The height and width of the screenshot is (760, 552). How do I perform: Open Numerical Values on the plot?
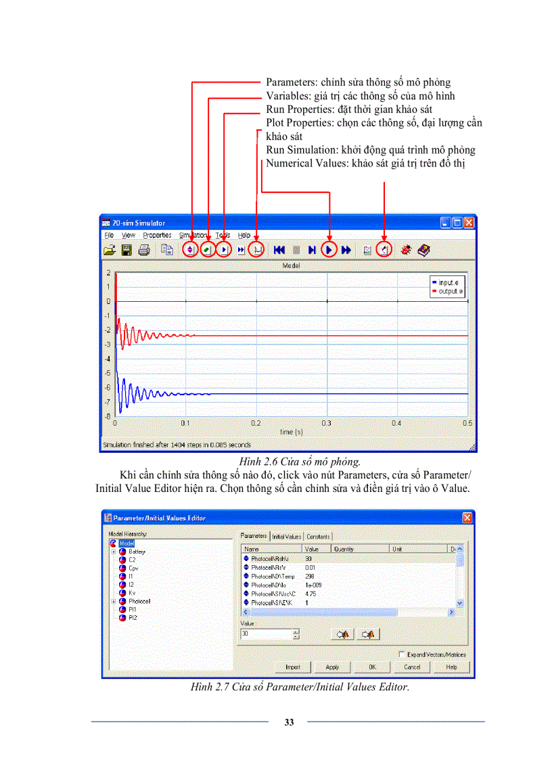pyautogui.click(x=385, y=249)
